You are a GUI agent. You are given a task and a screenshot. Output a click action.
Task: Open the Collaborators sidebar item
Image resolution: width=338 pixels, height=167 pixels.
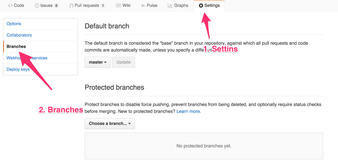click(41, 35)
